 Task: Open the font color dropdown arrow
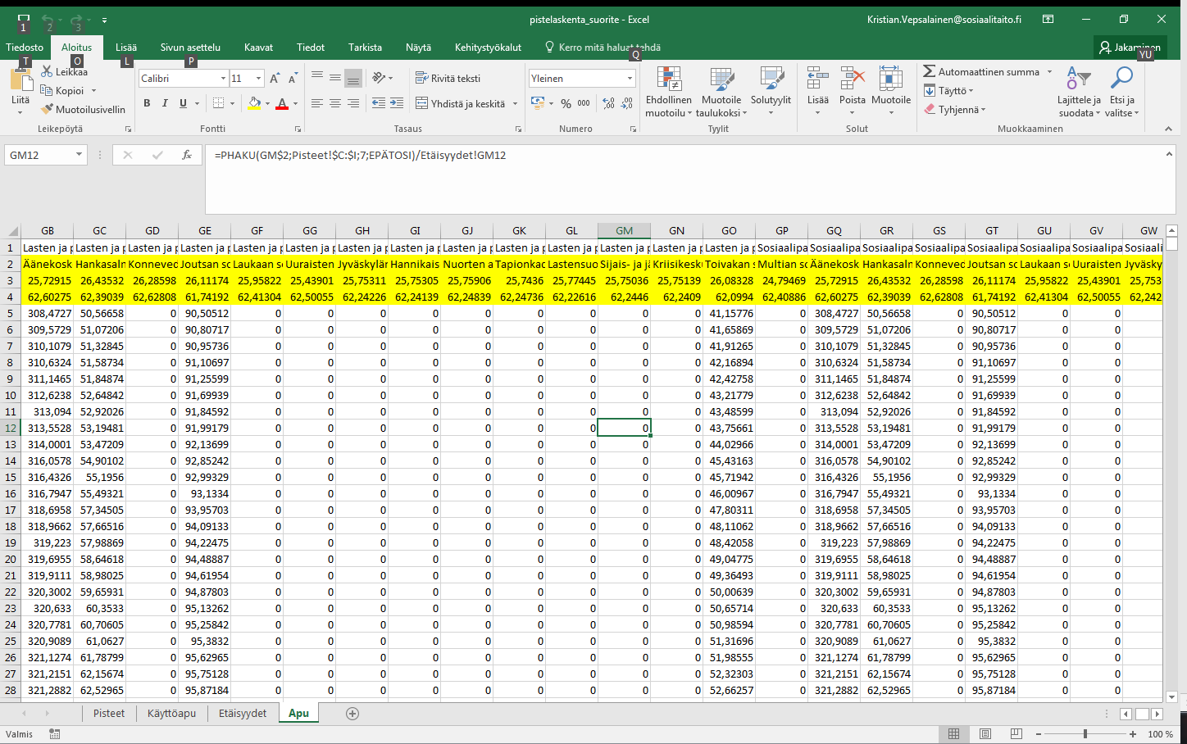pos(296,103)
